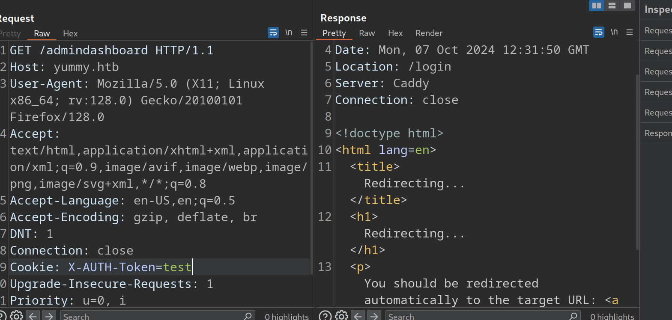
Task: Click Request 0 highlights label
Action: tap(287, 317)
